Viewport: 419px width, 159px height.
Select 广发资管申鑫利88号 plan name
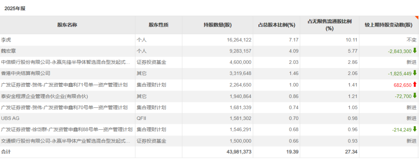pyautogui.click(x=67, y=130)
